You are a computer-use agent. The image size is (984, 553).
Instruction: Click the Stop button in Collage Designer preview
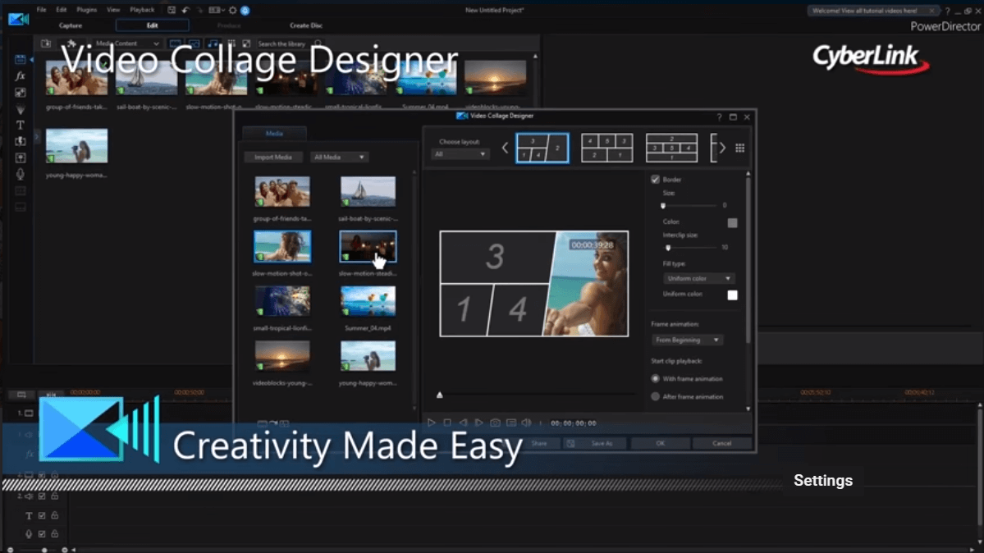(447, 423)
